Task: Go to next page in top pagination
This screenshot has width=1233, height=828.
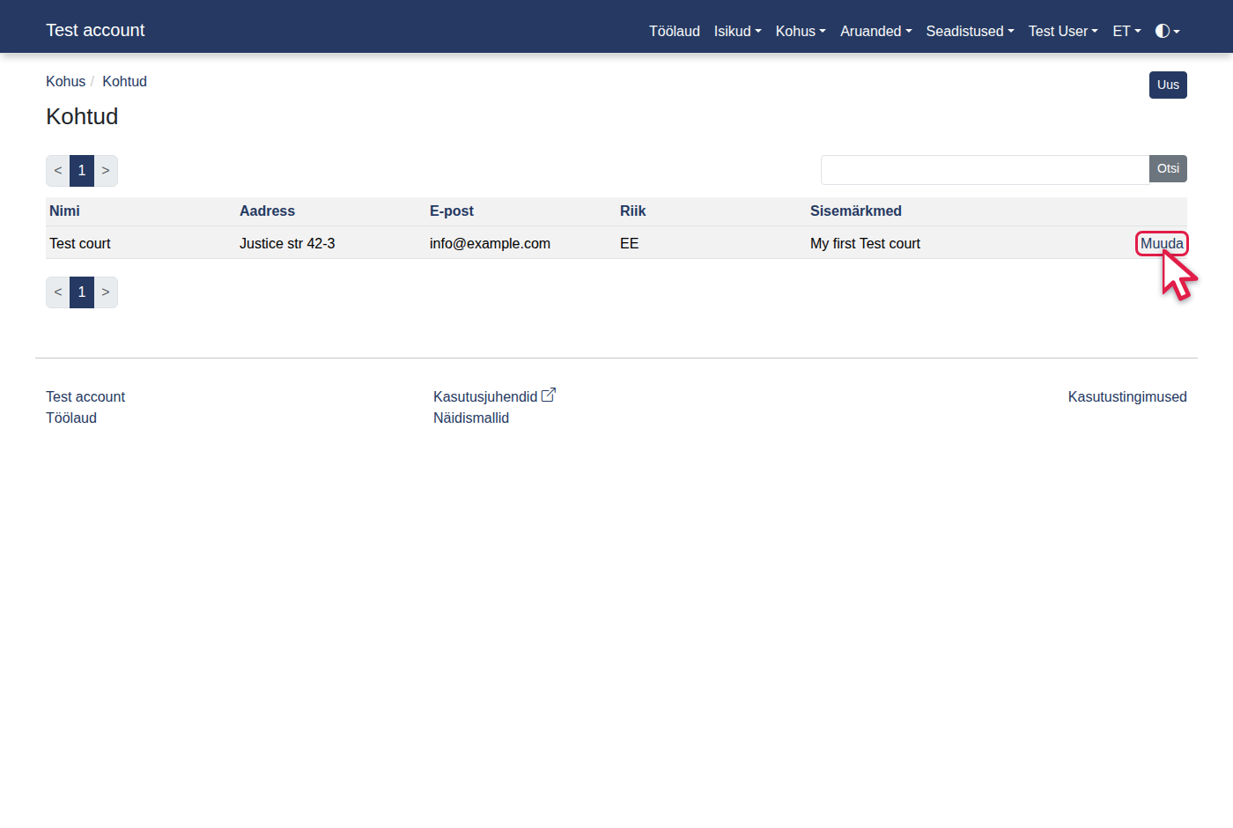Action: click(x=106, y=170)
